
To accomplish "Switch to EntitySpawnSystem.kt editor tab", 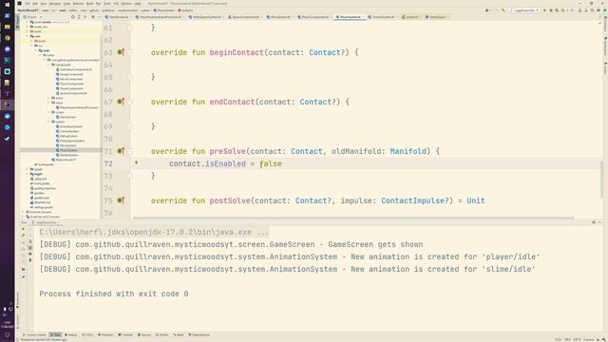I will pos(206,17).
